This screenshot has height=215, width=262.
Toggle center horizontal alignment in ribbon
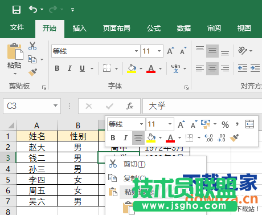212,68
